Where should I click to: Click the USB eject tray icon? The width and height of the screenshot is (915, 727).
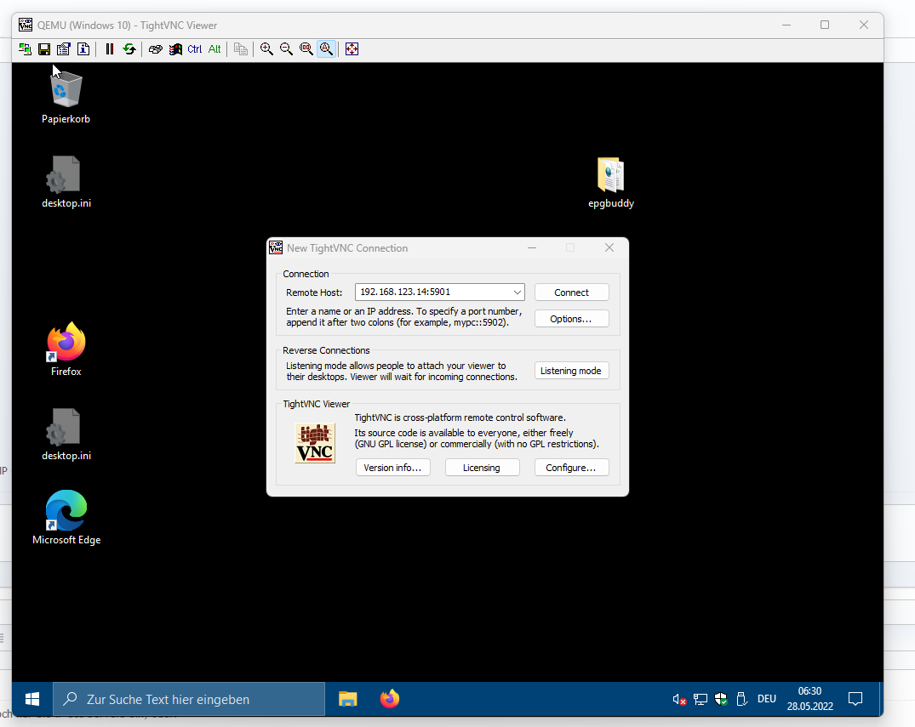pyautogui.click(x=742, y=699)
